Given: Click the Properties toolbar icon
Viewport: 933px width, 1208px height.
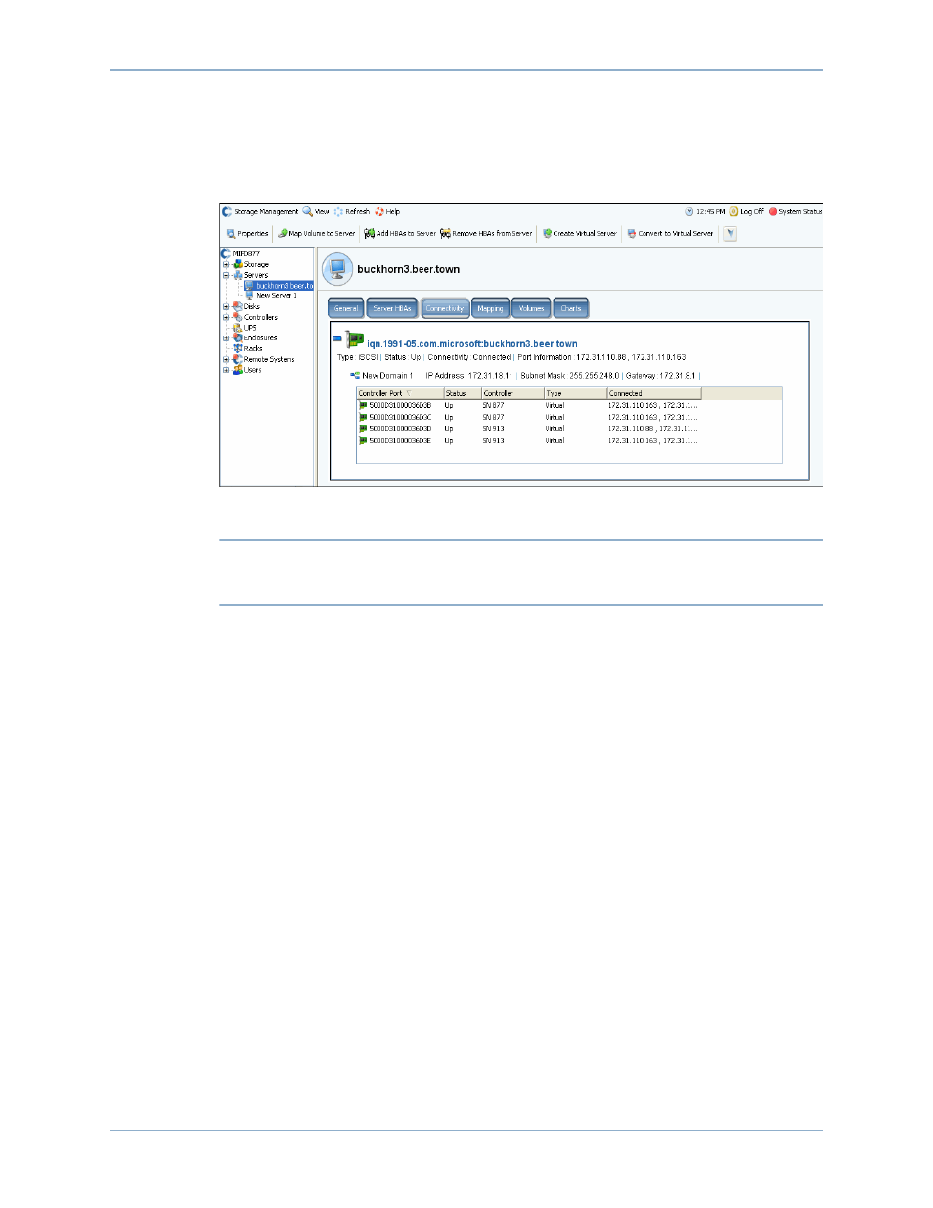Looking at the screenshot, I should [231, 234].
